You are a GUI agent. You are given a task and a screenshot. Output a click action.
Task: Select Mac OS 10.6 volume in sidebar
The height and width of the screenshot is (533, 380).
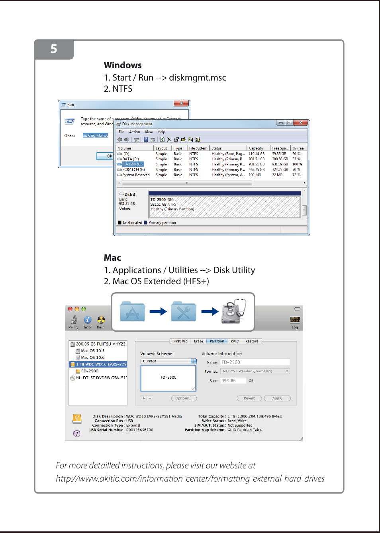pos(98,358)
